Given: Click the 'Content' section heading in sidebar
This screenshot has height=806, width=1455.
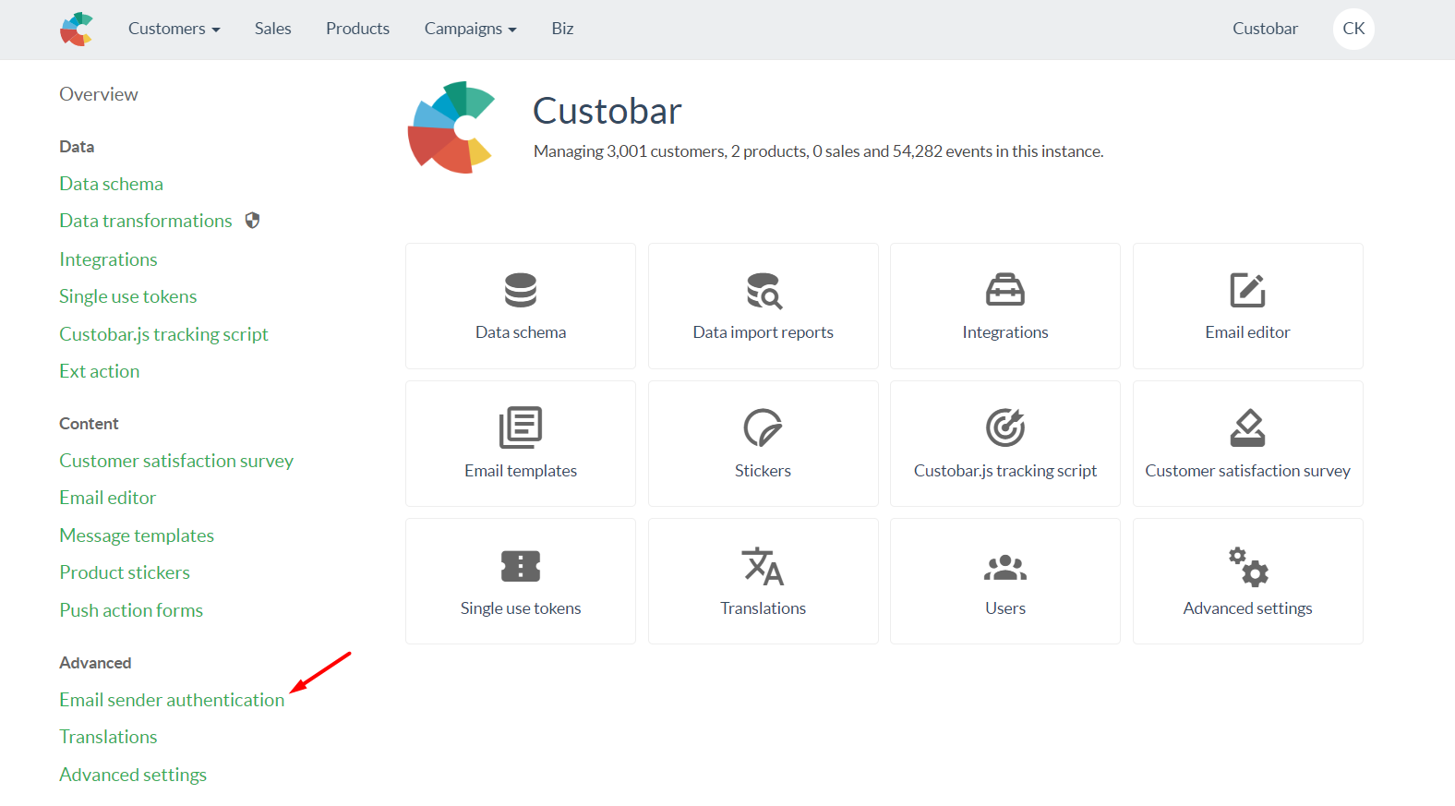Looking at the screenshot, I should tap(89, 424).
